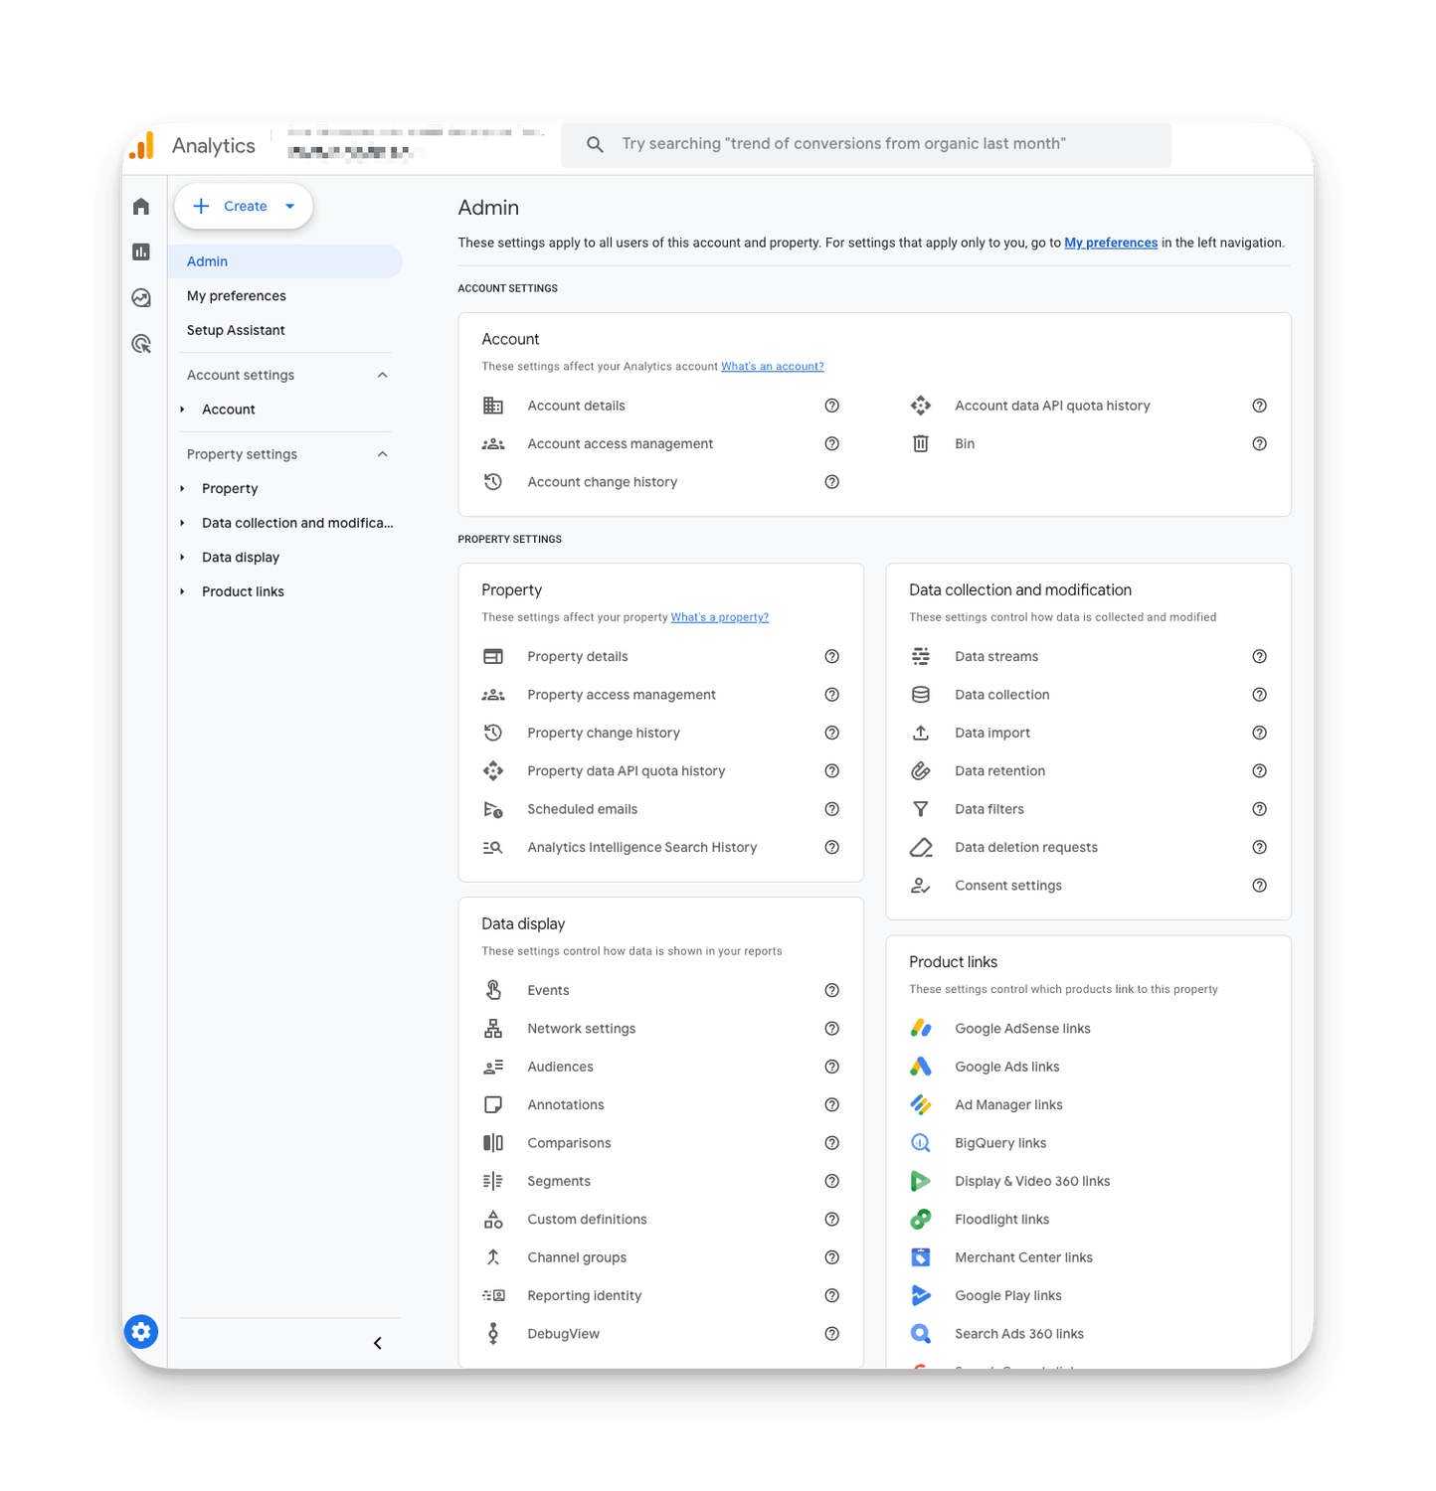
Task: Collapse the Property settings section
Action: (383, 454)
